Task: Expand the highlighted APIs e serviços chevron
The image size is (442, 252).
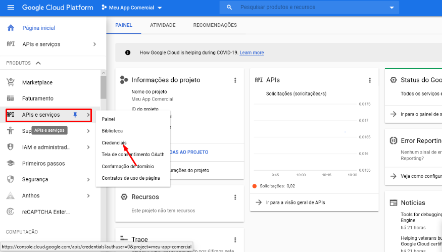Action: pyautogui.click(x=88, y=115)
